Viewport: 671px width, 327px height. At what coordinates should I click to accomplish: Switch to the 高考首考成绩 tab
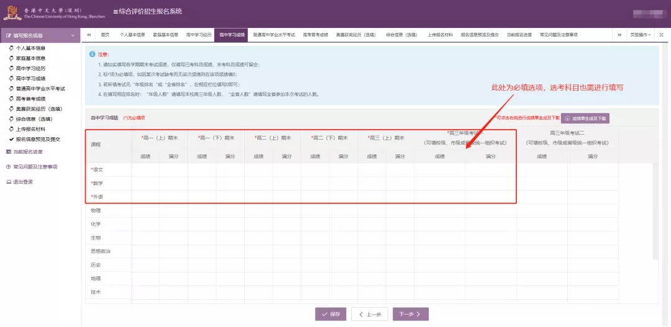(x=315, y=35)
